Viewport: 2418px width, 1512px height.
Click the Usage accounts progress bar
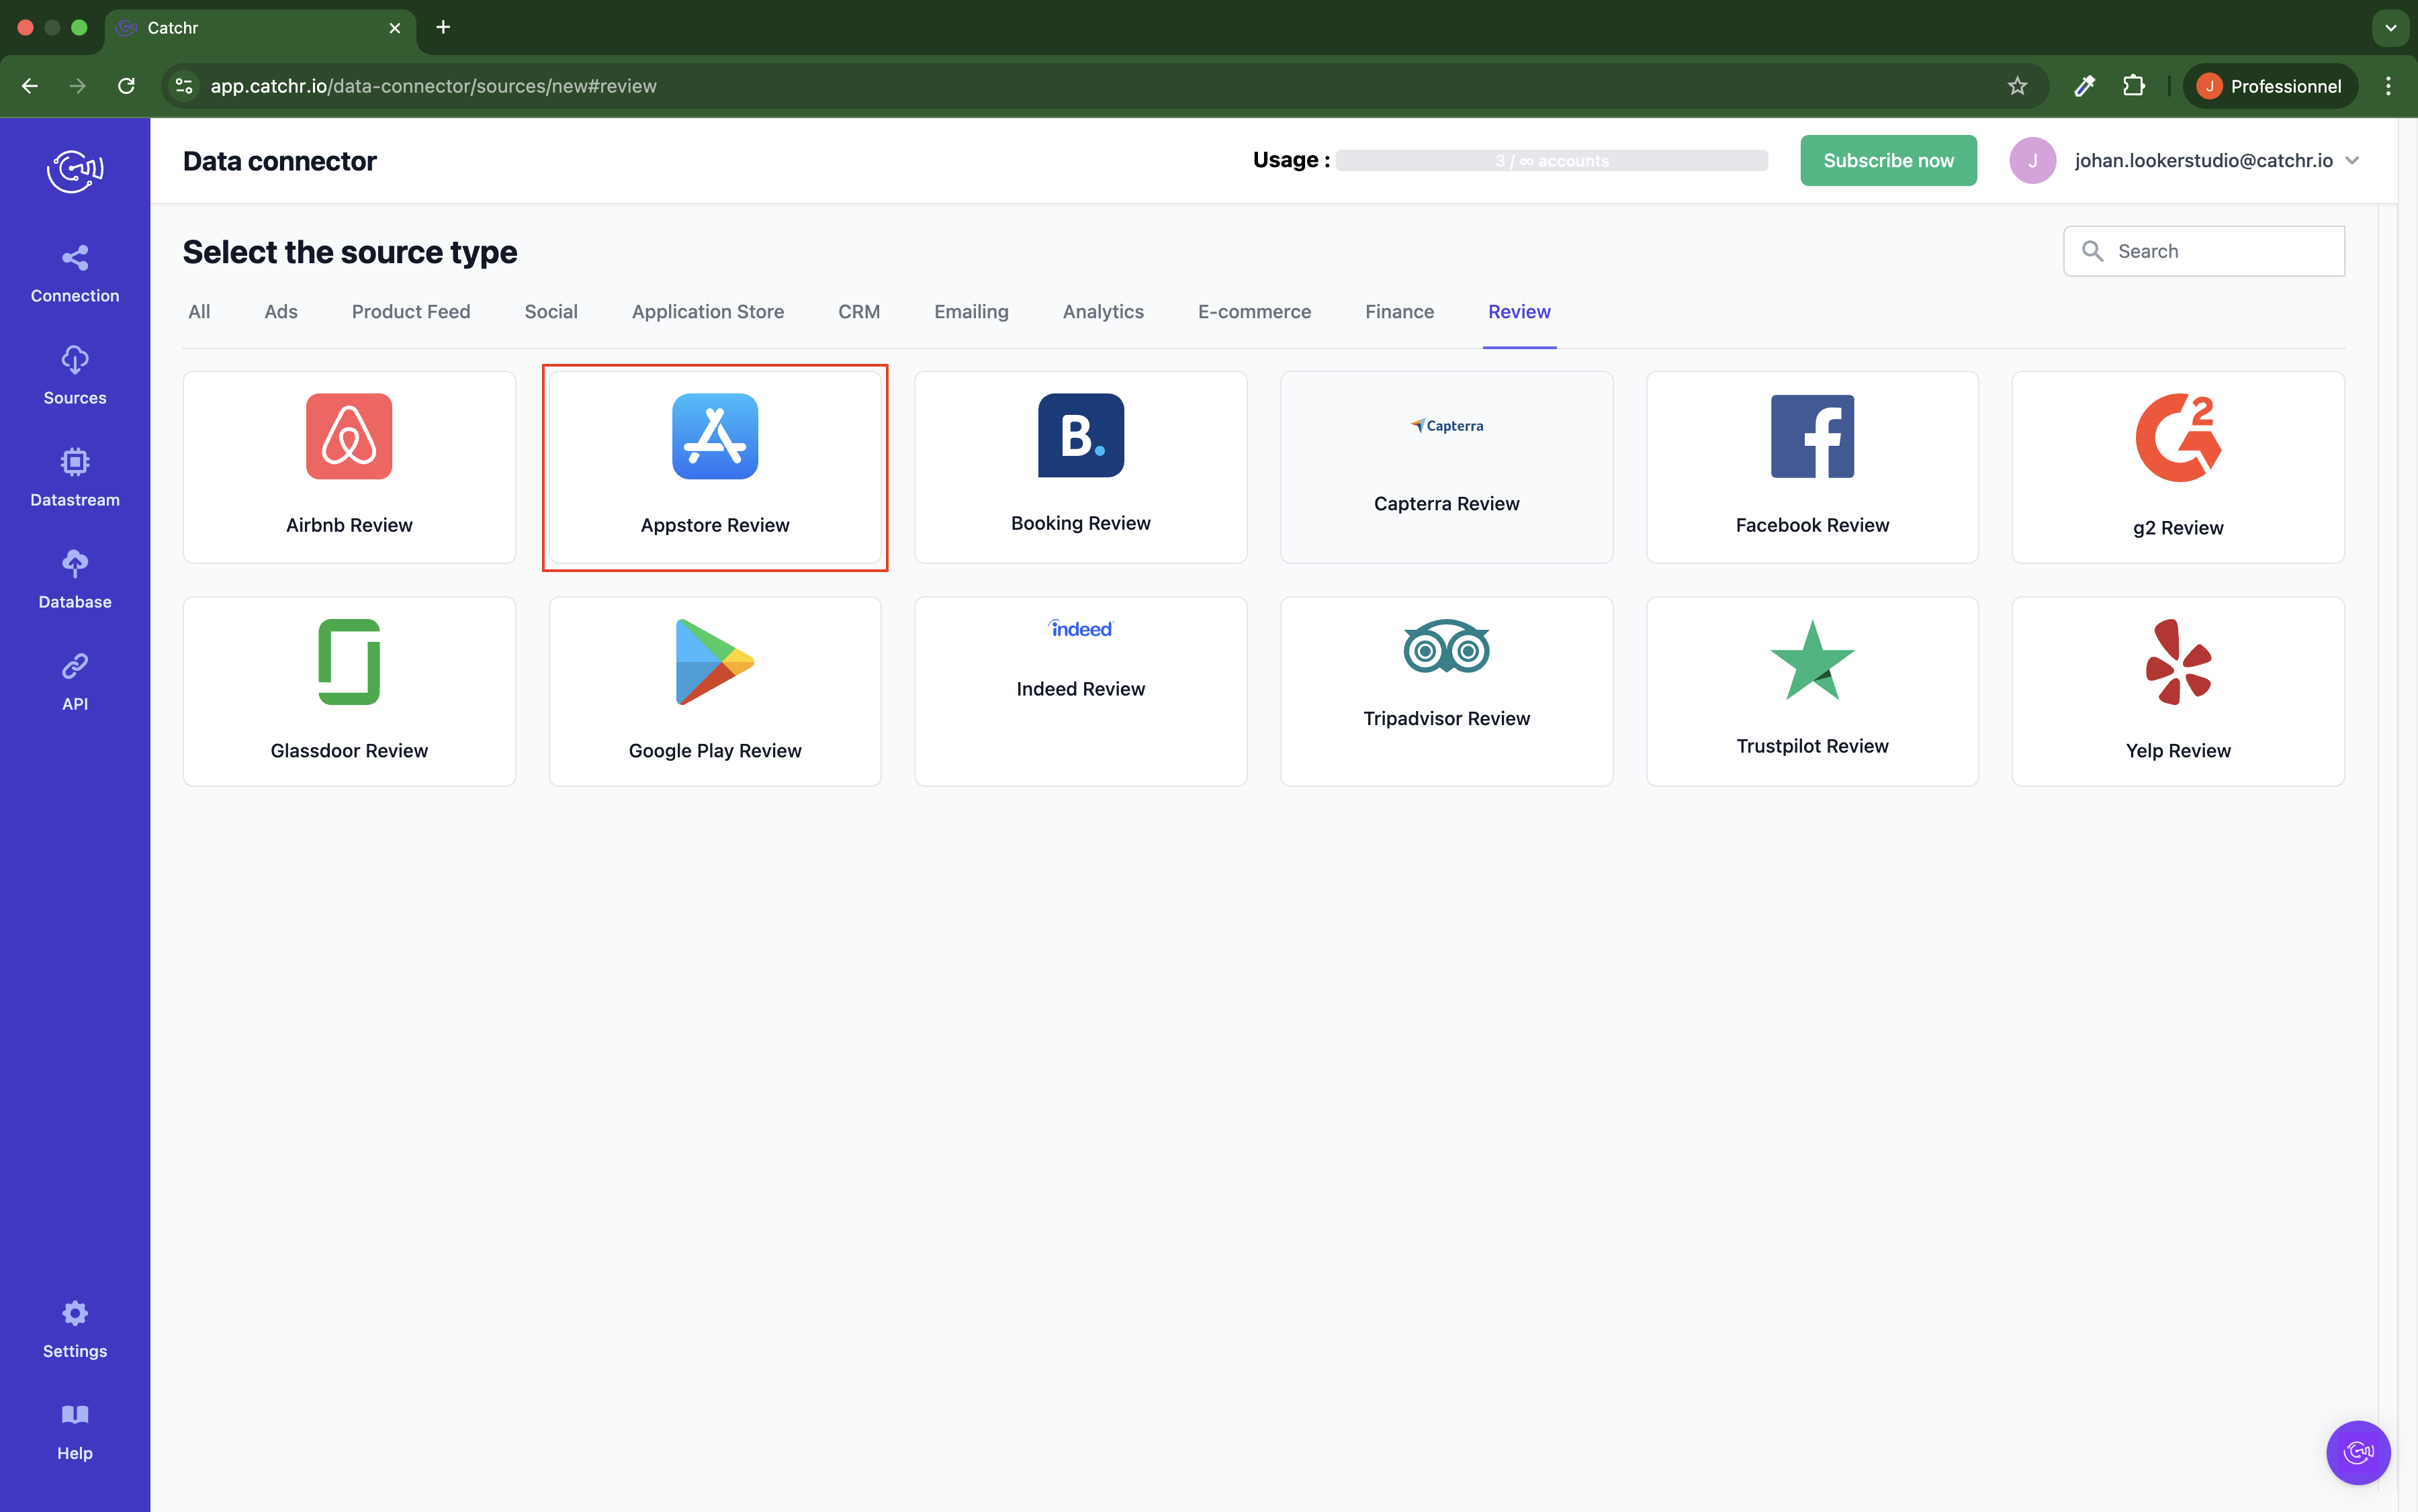pyautogui.click(x=1552, y=161)
